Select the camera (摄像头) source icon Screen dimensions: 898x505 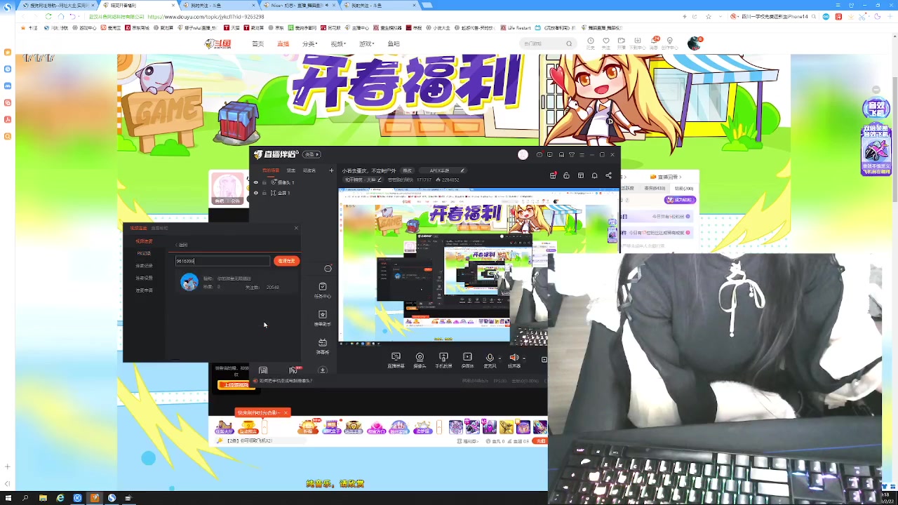pos(420,357)
